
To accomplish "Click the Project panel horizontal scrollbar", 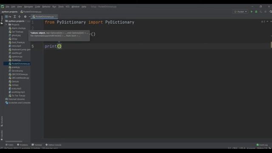I will pyautogui.click(x=14, y=142).
